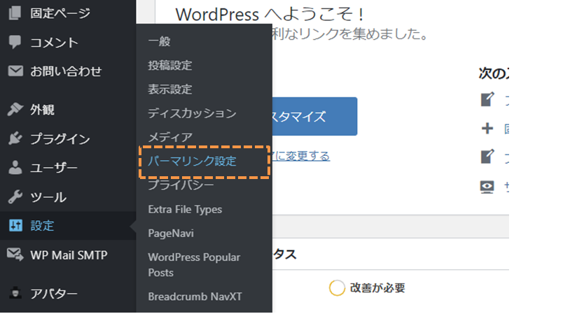The width and height of the screenshot is (563, 314).
Task: Click the yellow circle status indicator
Action: point(337,288)
